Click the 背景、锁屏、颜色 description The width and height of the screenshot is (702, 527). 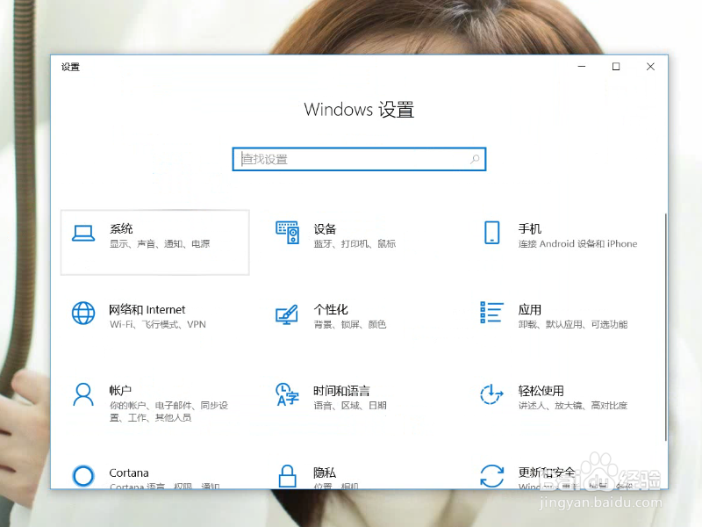point(349,324)
